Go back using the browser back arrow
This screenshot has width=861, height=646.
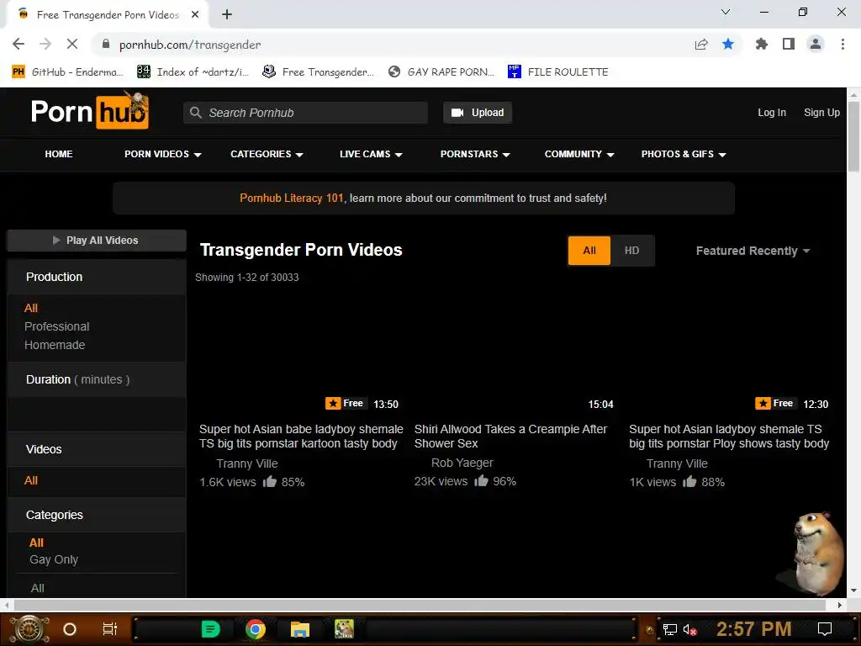pyautogui.click(x=18, y=44)
